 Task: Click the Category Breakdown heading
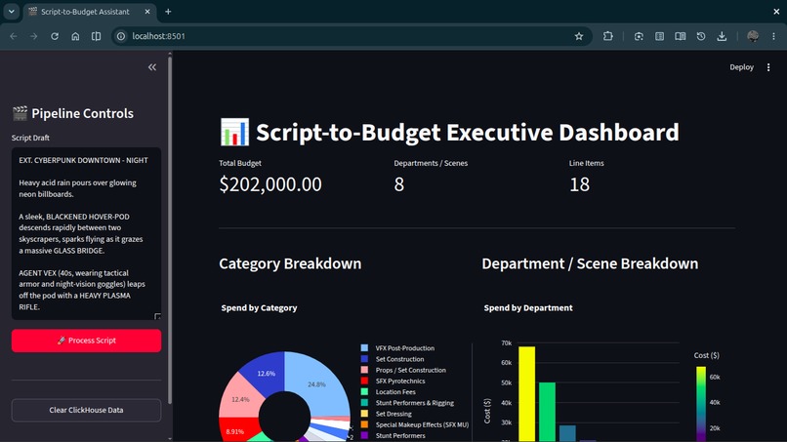point(290,263)
